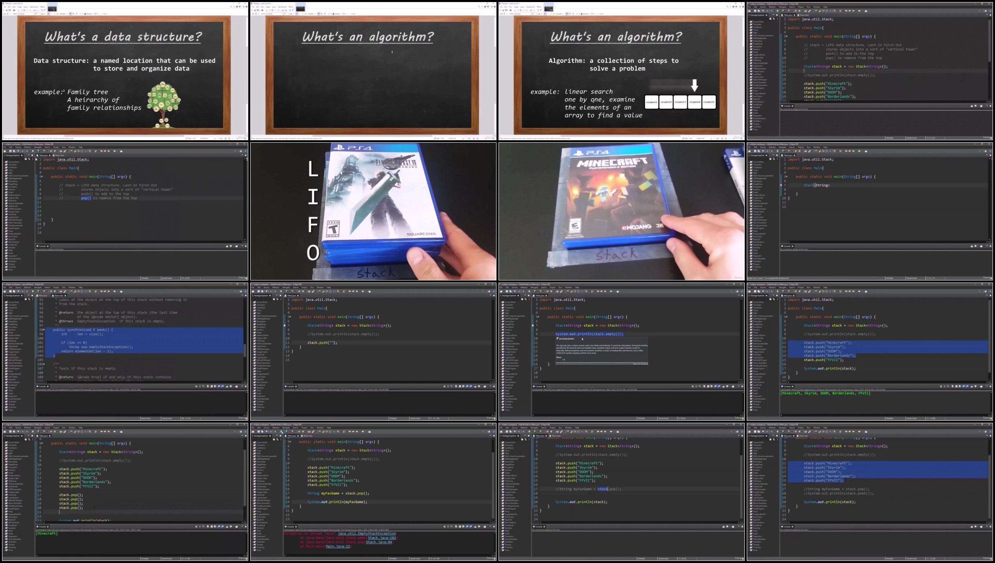Adjust the paint.net zoom slider on the data structure slide

[237, 139]
